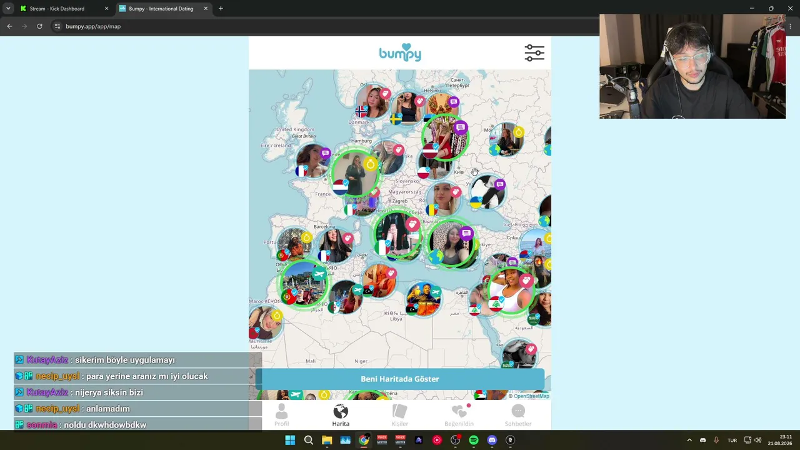The width and height of the screenshot is (800, 450).
Task: Open the Kişiler tab
Action: (400, 415)
